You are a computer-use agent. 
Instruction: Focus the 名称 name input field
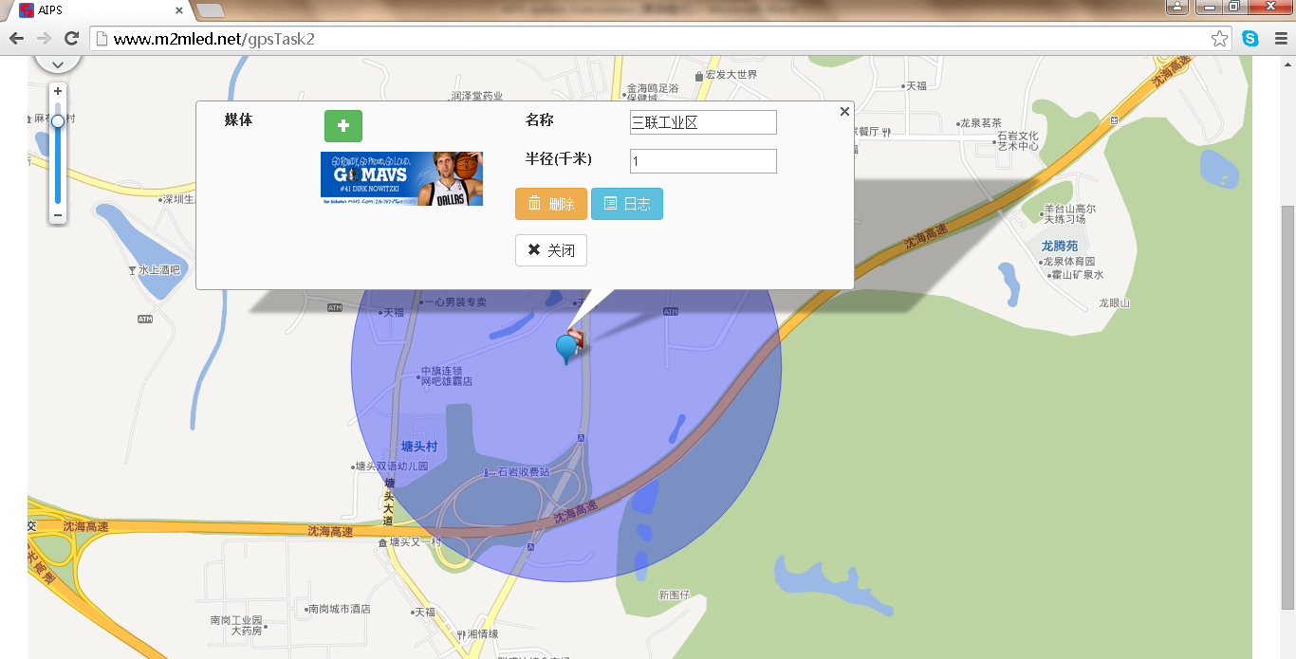click(703, 122)
